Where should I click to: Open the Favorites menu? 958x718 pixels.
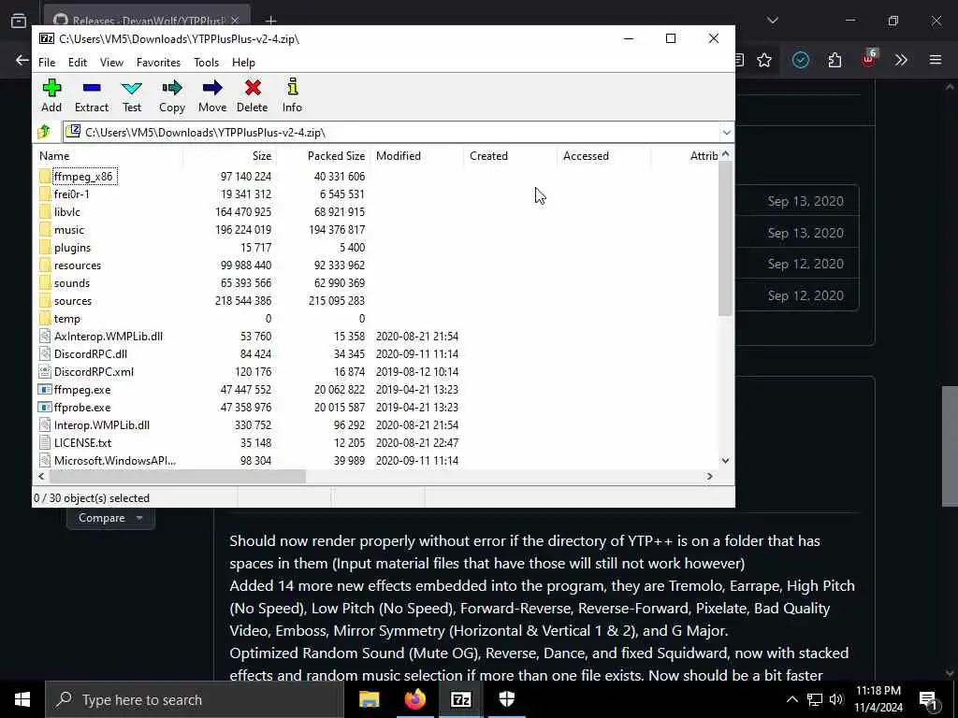click(158, 63)
